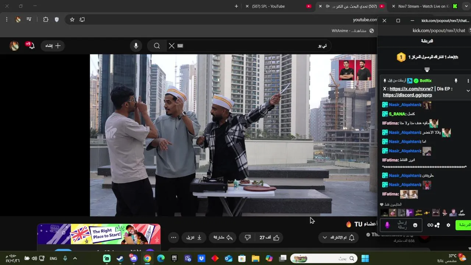Switch to the Nxv7 Stream Kick tab
The width and height of the screenshot is (471, 265).
[424, 6]
